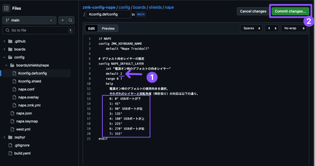Go to nape breadcrumb link
Viewport: 316px width, 166px height.
coord(169,7)
